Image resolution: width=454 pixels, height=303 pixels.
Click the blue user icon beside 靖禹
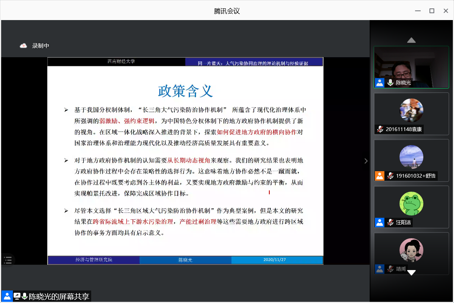pyautogui.click(x=379, y=269)
